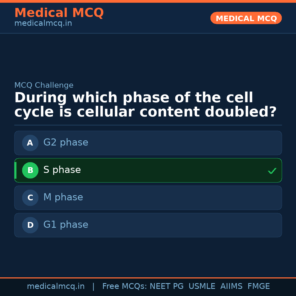The image size is (296, 296).
Task: Click the green checkmark on the S phase answer
Action: tap(272, 171)
